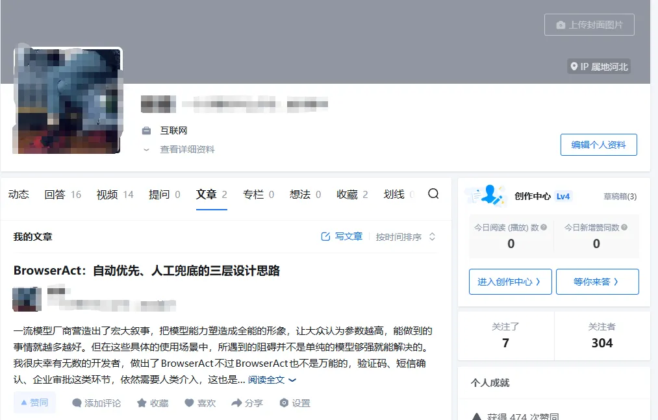658x420 pixels.
Task: Click the IP location pin icon
Action: pyautogui.click(x=574, y=66)
